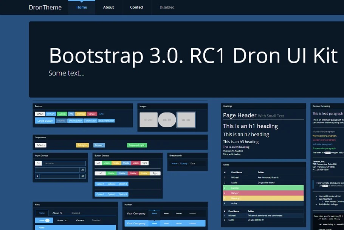Click the yellow Warning button
Viewport: 344px width, 230px height.
coord(81,114)
